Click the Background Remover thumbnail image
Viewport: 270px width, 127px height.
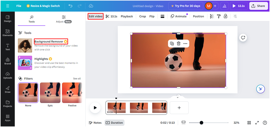[25, 45]
